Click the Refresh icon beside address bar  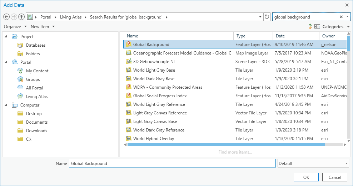(267, 17)
